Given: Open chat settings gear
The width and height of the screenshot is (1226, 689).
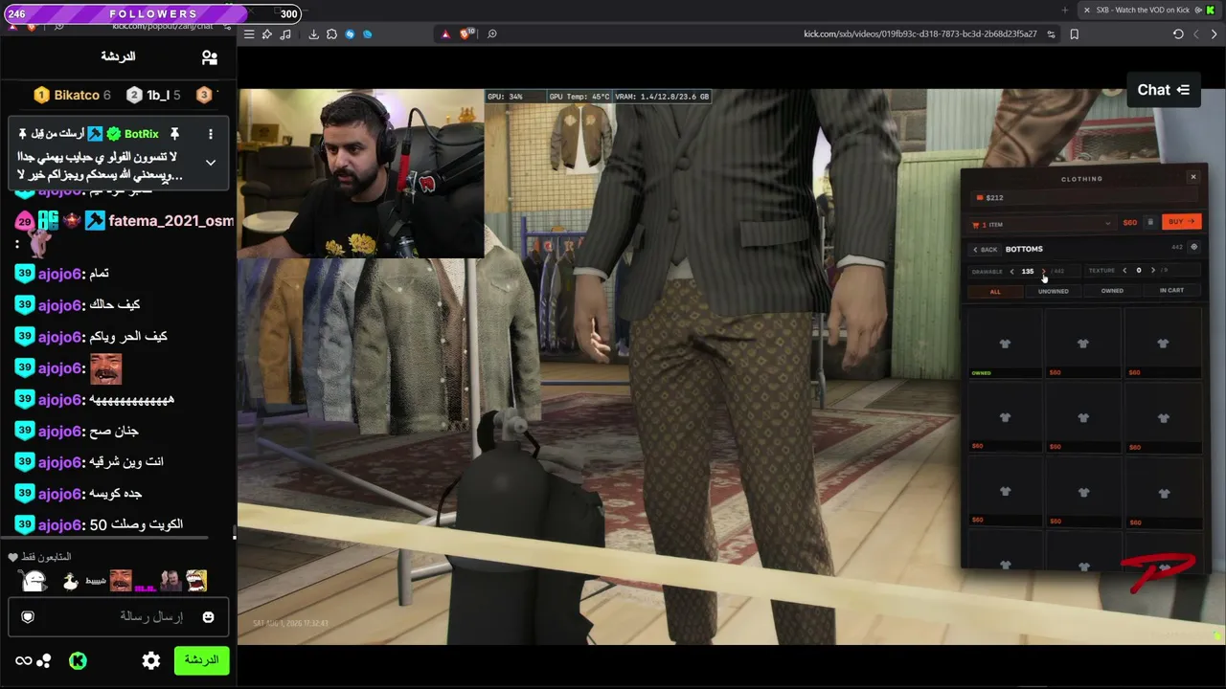Looking at the screenshot, I should (151, 660).
